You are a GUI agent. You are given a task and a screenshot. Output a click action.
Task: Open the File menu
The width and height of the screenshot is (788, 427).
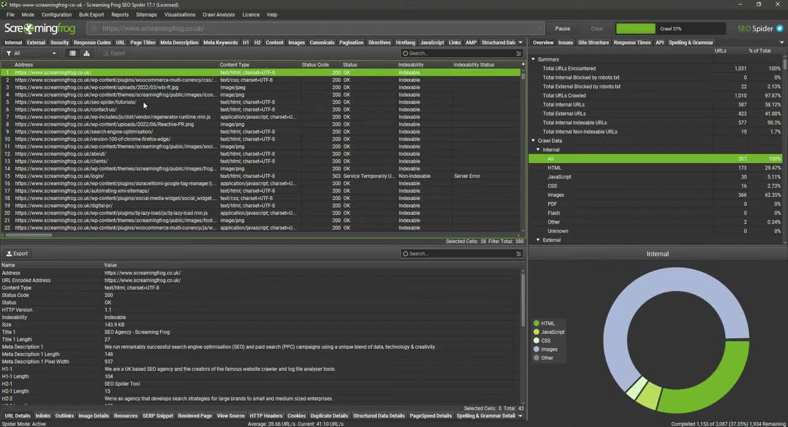tap(10, 14)
